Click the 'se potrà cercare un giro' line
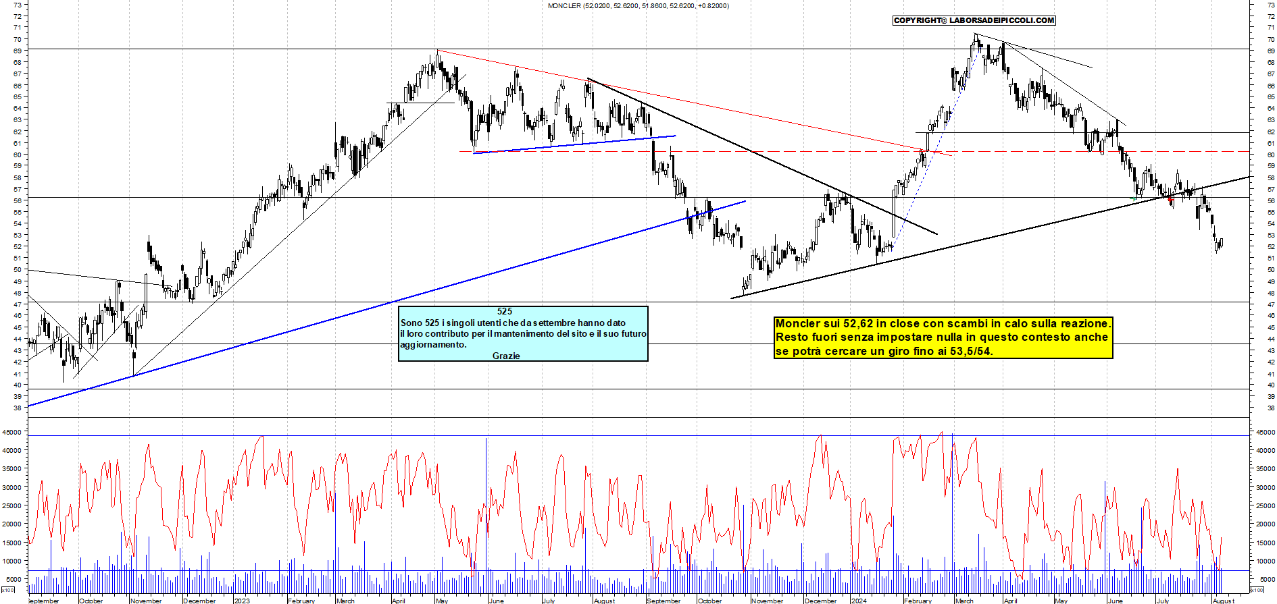 (884, 351)
